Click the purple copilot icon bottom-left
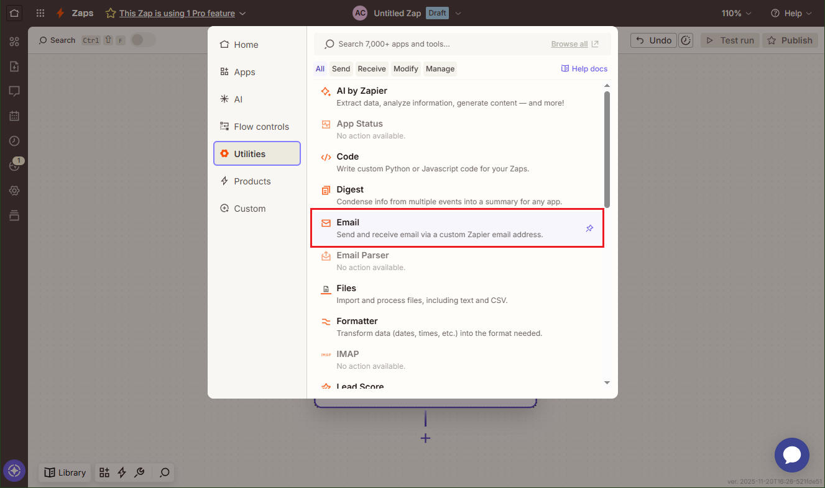Viewport: 825px width, 488px height. coord(14,471)
